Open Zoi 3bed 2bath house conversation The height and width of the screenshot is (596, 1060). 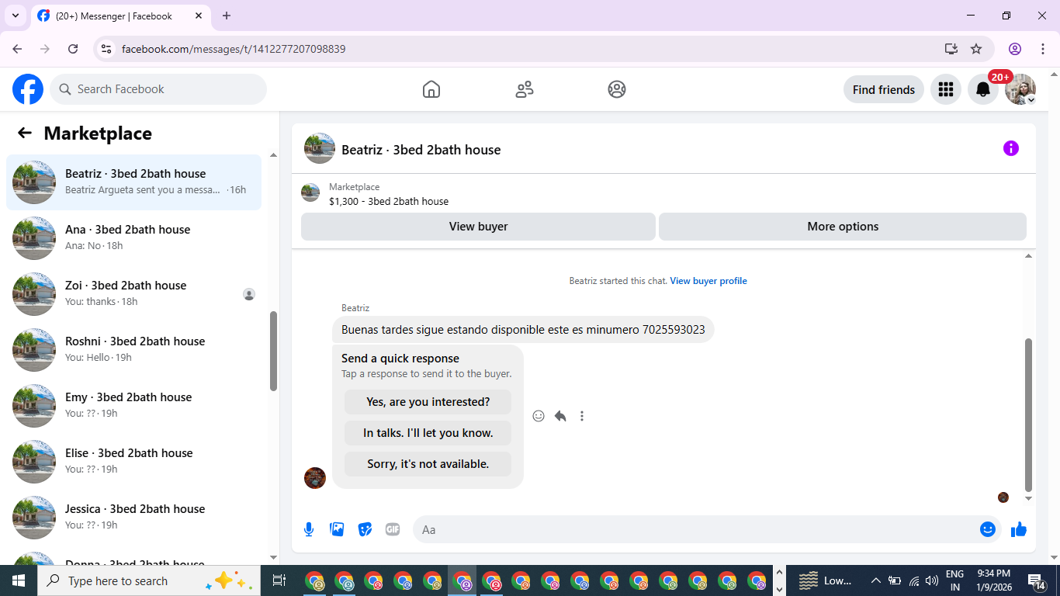133,294
